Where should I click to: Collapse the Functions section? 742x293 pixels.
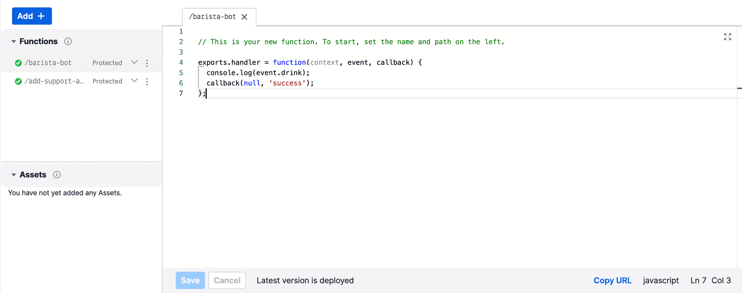click(14, 42)
